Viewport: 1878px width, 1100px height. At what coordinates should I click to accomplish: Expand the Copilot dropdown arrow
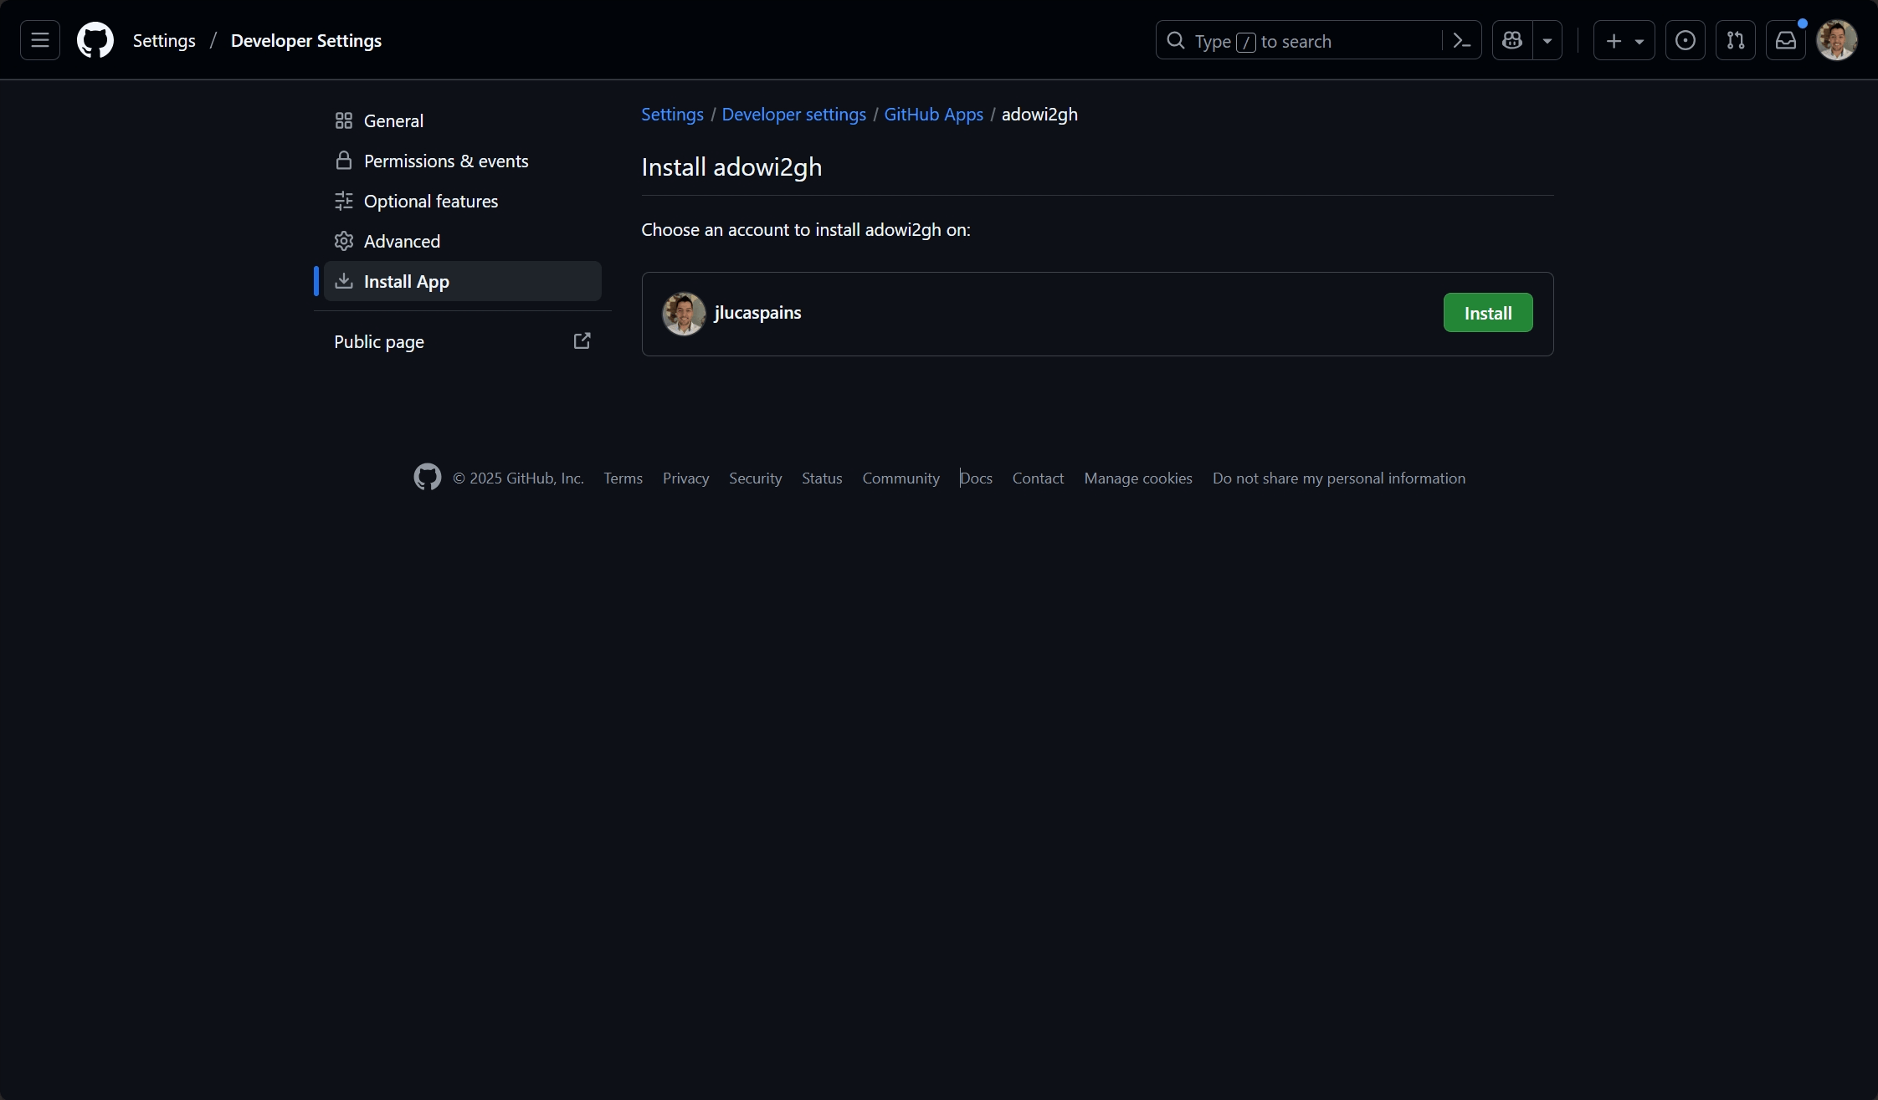point(1547,40)
